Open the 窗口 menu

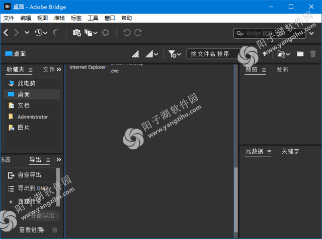click(x=110, y=18)
